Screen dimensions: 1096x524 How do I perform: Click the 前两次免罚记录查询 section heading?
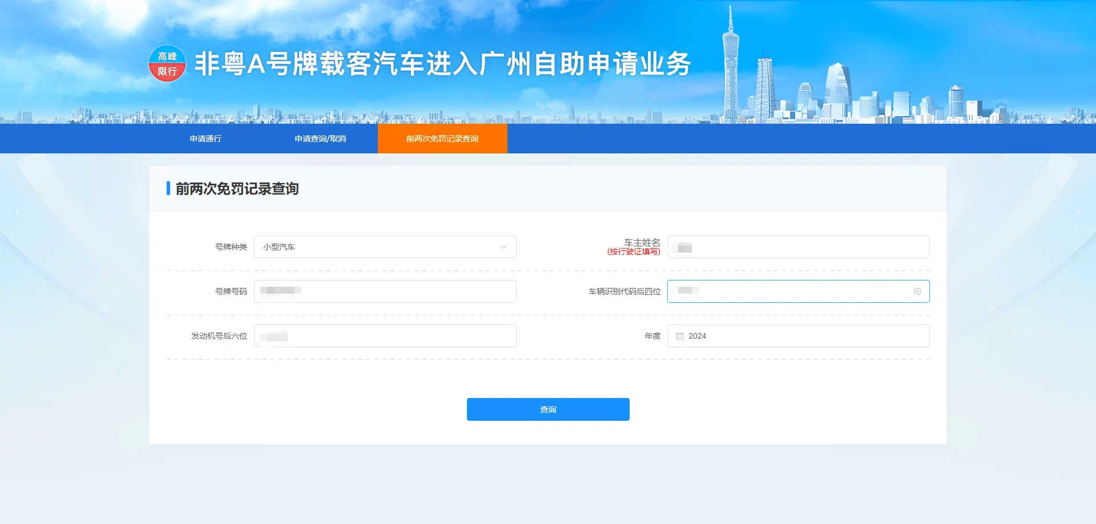point(237,189)
